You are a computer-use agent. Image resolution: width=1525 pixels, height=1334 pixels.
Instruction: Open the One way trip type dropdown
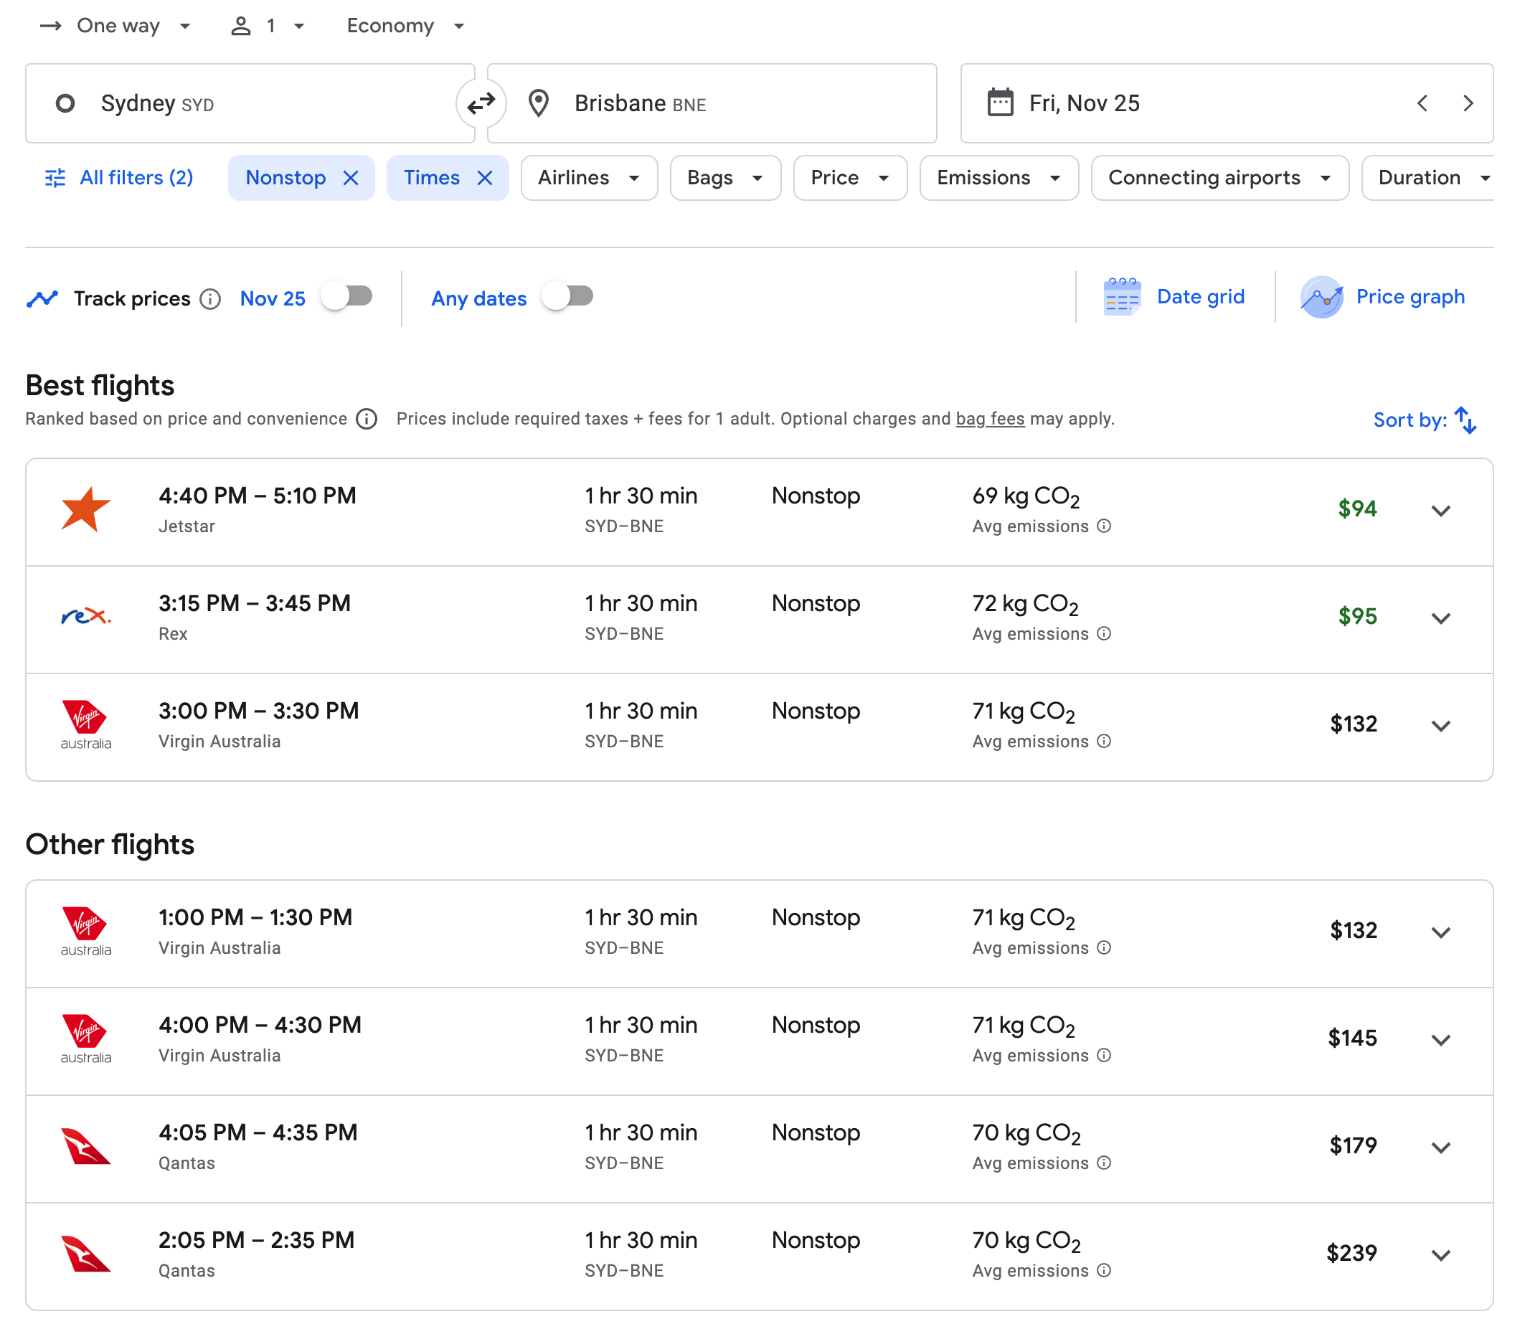[116, 26]
